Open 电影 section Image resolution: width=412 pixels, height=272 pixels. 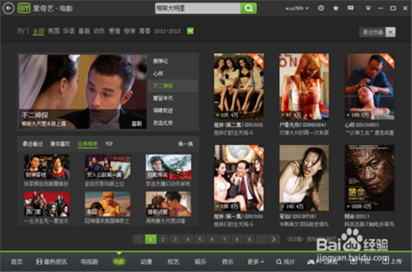pyautogui.click(x=119, y=262)
